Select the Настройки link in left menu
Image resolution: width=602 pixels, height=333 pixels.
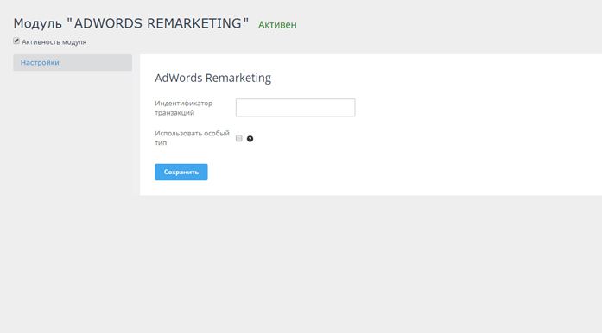40,62
